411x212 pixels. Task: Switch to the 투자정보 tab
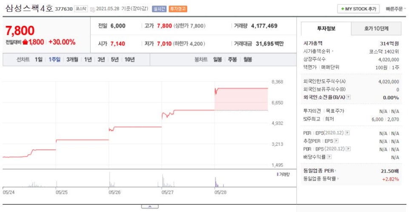tap(326, 28)
